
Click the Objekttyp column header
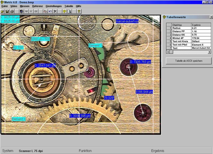[x=181, y=25]
